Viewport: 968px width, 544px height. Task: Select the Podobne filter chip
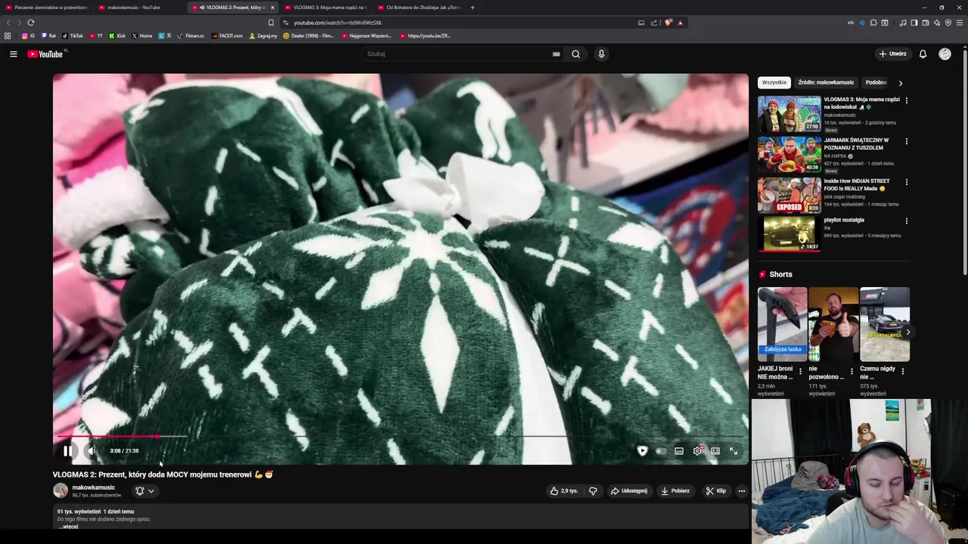pyautogui.click(x=876, y=82)
